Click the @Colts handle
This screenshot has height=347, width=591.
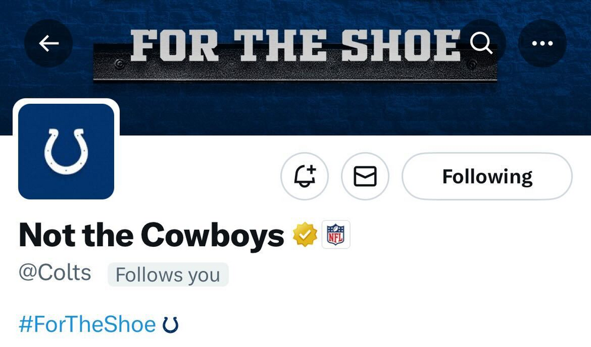[55, 273]
